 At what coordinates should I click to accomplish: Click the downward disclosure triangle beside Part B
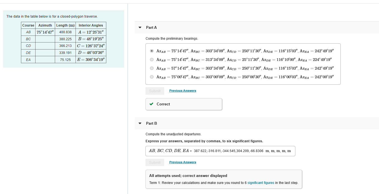point(140,123)
